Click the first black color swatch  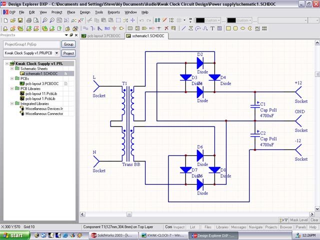(200, 20)
